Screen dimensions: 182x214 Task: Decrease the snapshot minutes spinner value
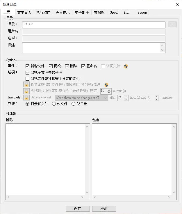pyautogui.click(x=109, y=93)
